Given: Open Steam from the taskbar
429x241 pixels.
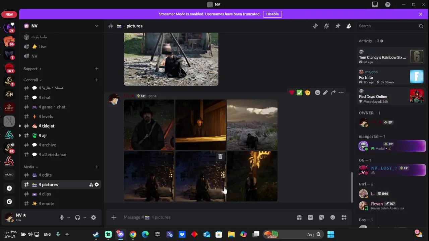Looking at the screenshot, I should click(x=96, y=234).
